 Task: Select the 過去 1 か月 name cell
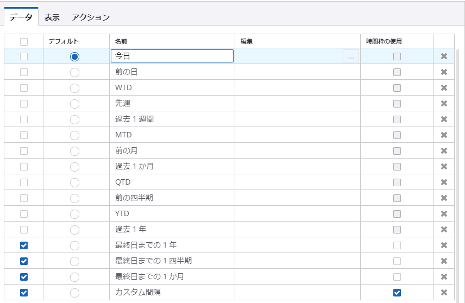172,167
